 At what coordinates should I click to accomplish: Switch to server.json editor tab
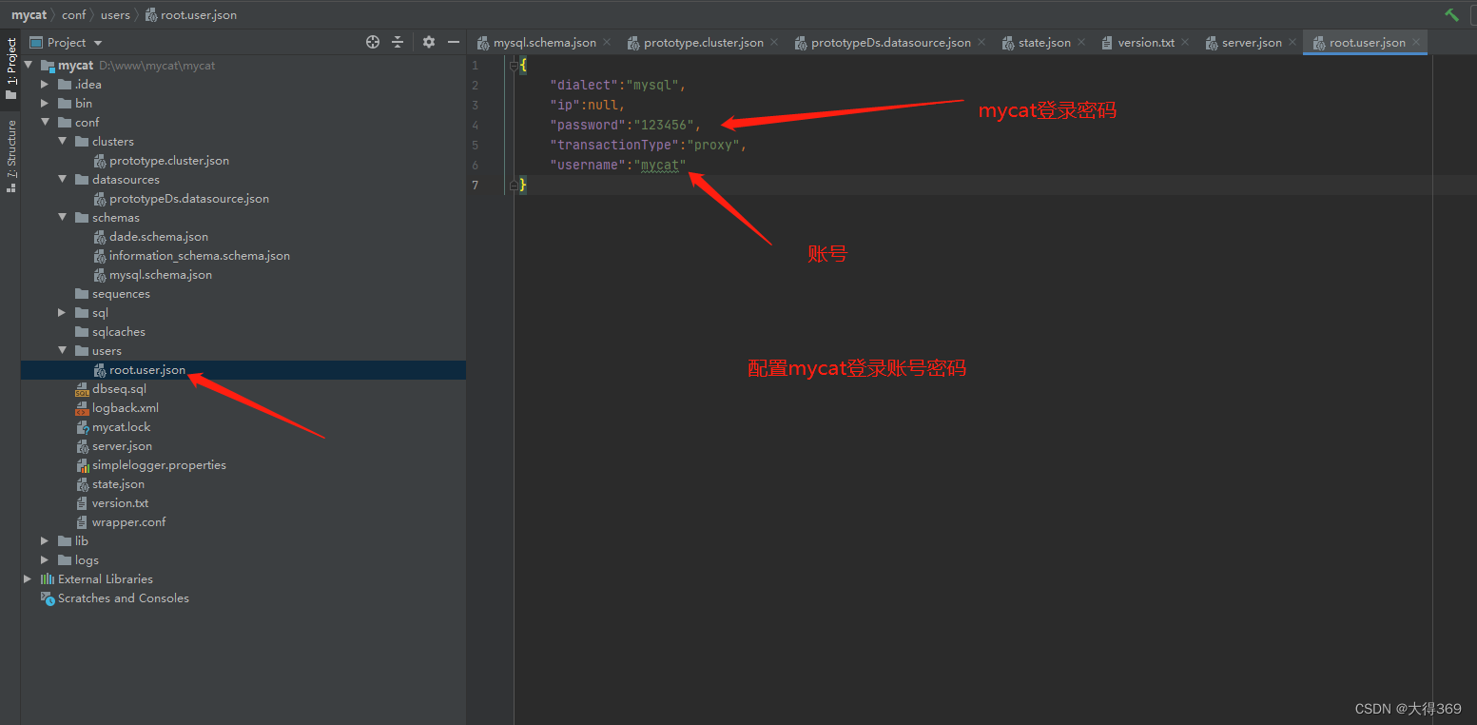click(1251, 43)
